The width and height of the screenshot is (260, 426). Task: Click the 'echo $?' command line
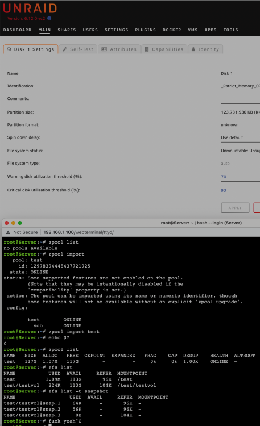coord(59,338)
